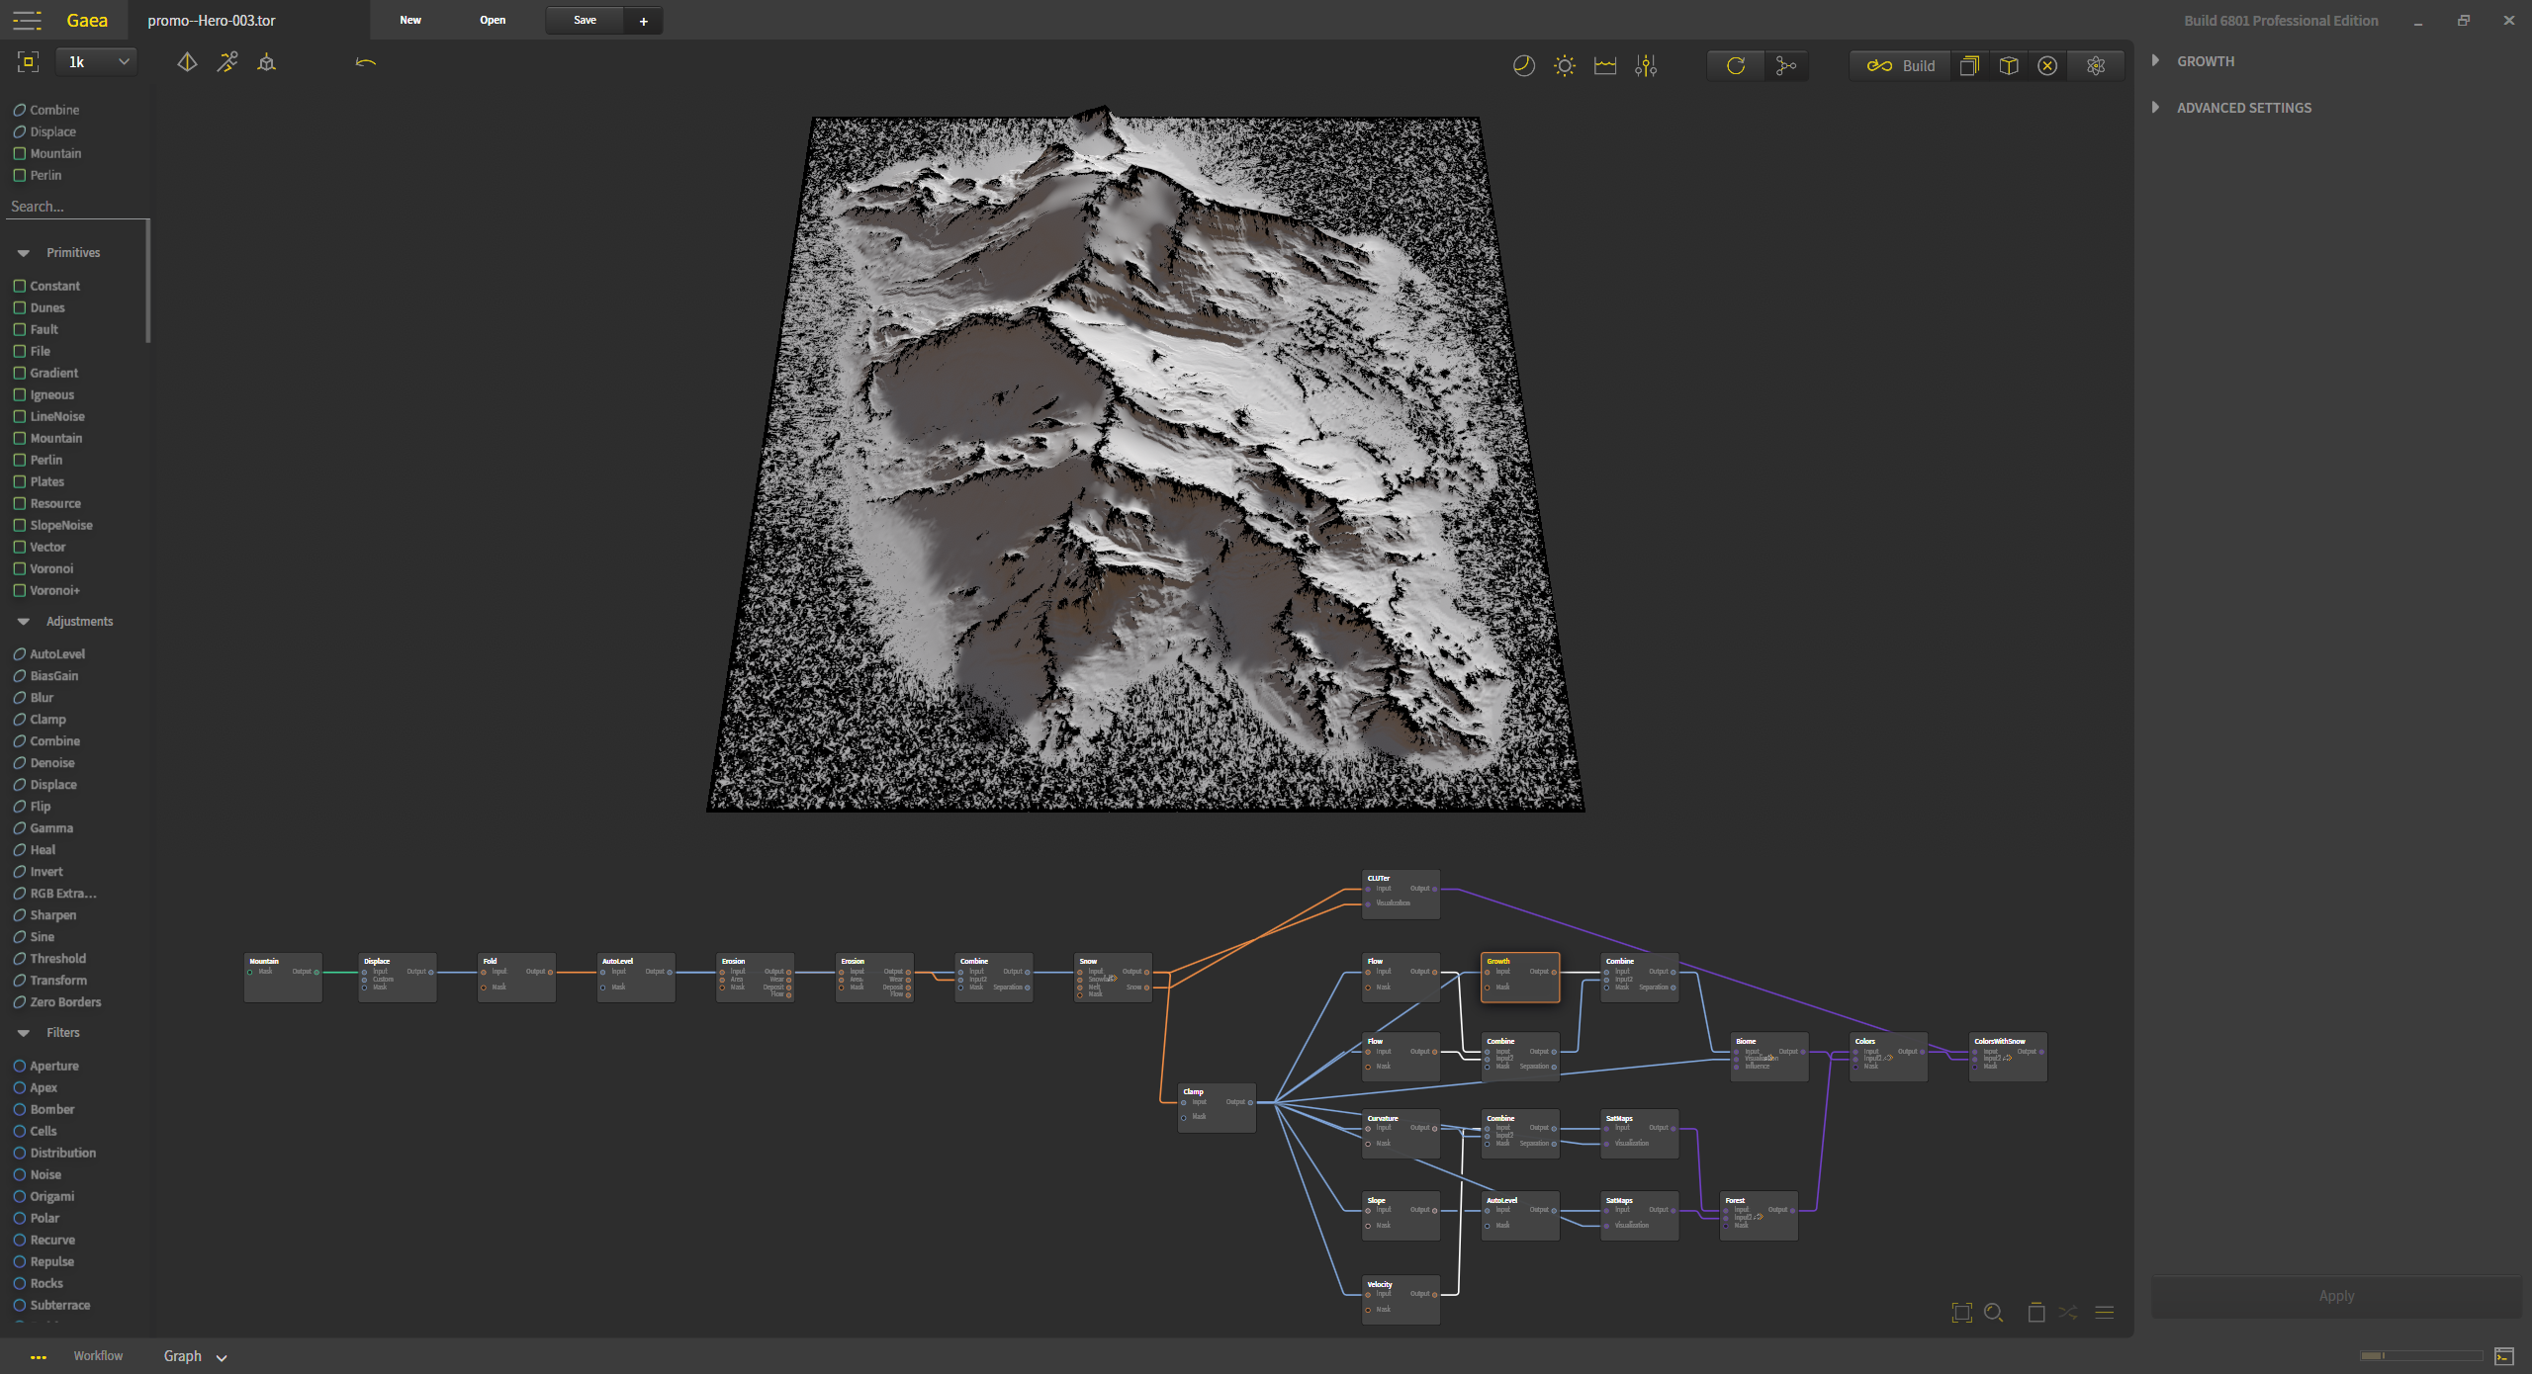
Task: Click the stacked layers icon beside Build
Action: 1969,66
